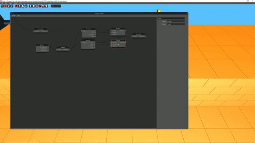Viewport: 255px width, 143px height.
Task: Close the node graph dialog with the orange button
Action: tap(187, 14)
